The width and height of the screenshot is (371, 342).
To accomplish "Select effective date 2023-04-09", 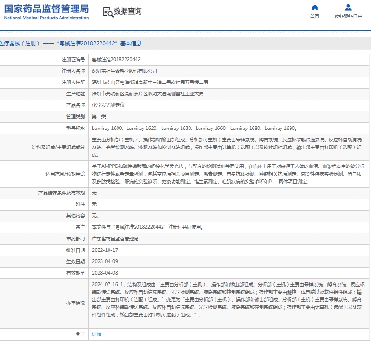I will point(105,261).
